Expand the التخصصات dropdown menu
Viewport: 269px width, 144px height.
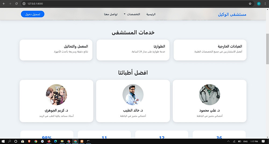(x=132, y=14)
